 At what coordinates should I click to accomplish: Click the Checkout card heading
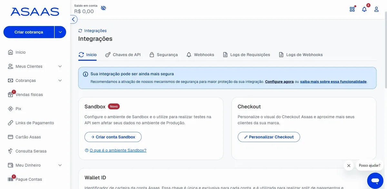coord(249,107)
